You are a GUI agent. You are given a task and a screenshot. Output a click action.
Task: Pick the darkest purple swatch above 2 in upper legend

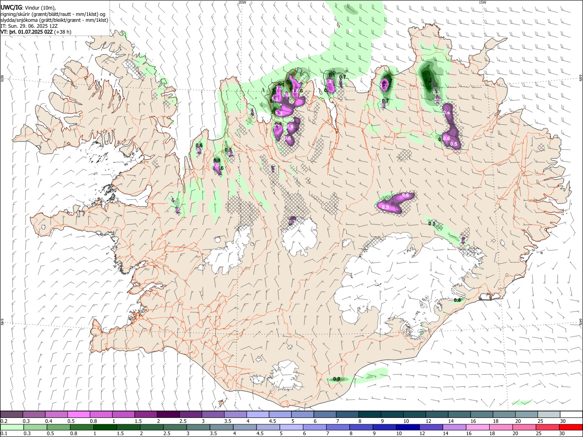[168, 415]
